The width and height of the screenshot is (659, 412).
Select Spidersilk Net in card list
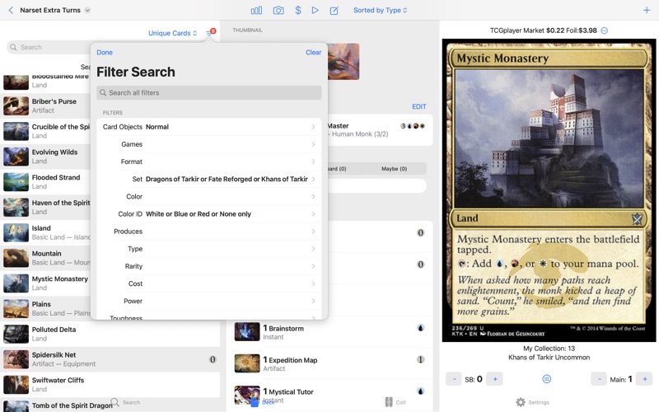click(110, 359)
